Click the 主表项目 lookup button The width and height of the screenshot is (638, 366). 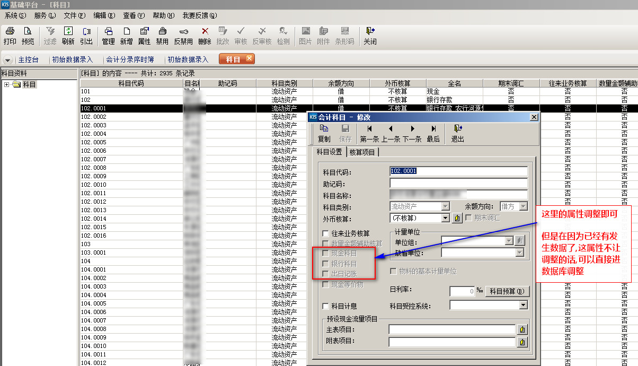522,329
